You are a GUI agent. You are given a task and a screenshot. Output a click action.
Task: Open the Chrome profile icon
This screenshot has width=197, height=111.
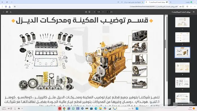[x=6, y=6]
